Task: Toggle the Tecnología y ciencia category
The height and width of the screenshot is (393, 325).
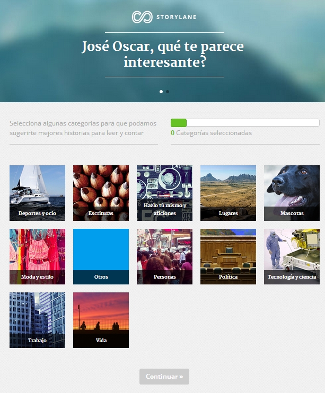Action: pos(292,256)
